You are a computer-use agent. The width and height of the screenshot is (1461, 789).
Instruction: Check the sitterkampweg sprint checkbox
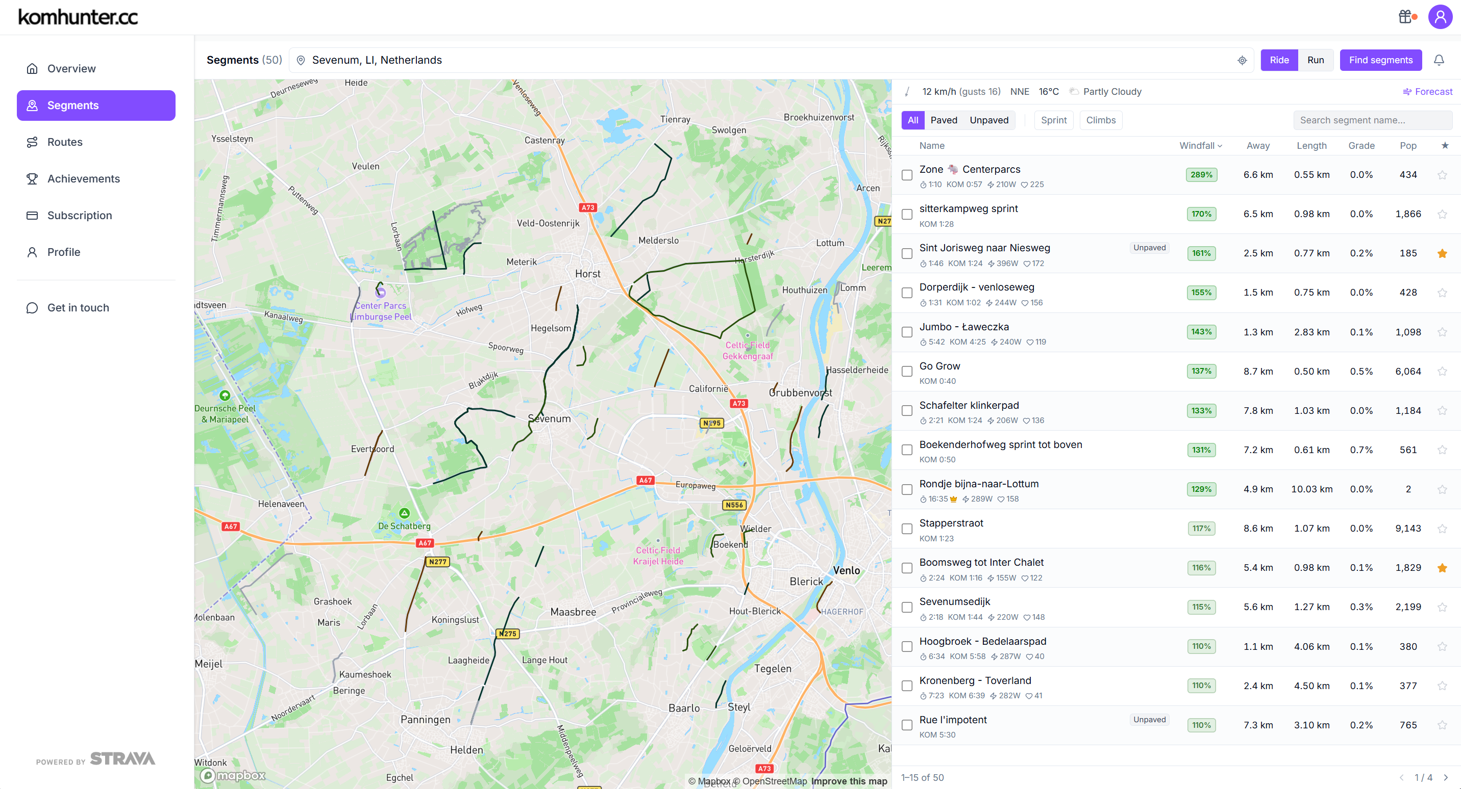(x=907, y=214)
